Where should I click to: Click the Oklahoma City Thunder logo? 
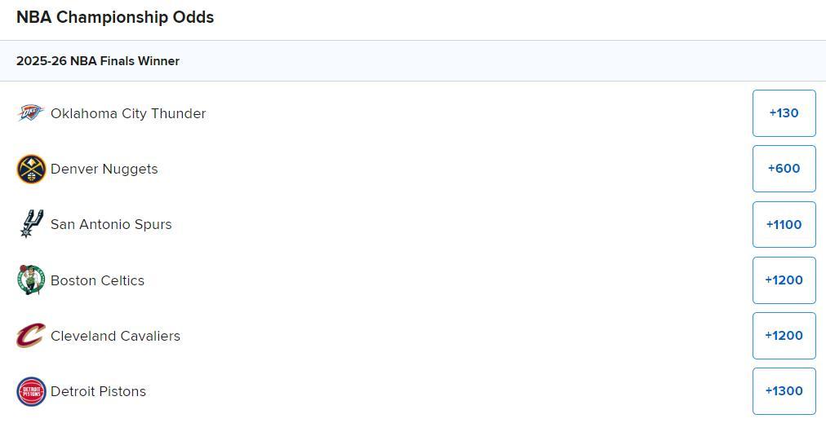[31, 113]
